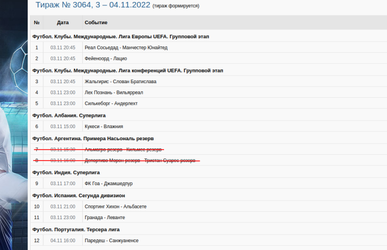Click the Лига Европы UEFA group heading

(x=120, y=36)
